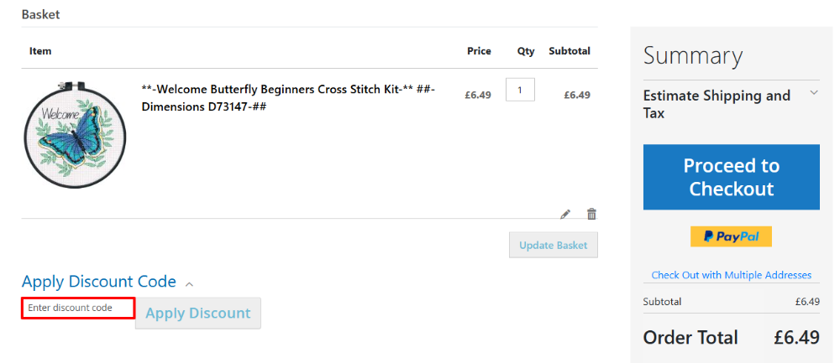Image resolution: width=840 pixels, height=363 pixels.
Task: Click the Item column header
Action: (40, 51)
